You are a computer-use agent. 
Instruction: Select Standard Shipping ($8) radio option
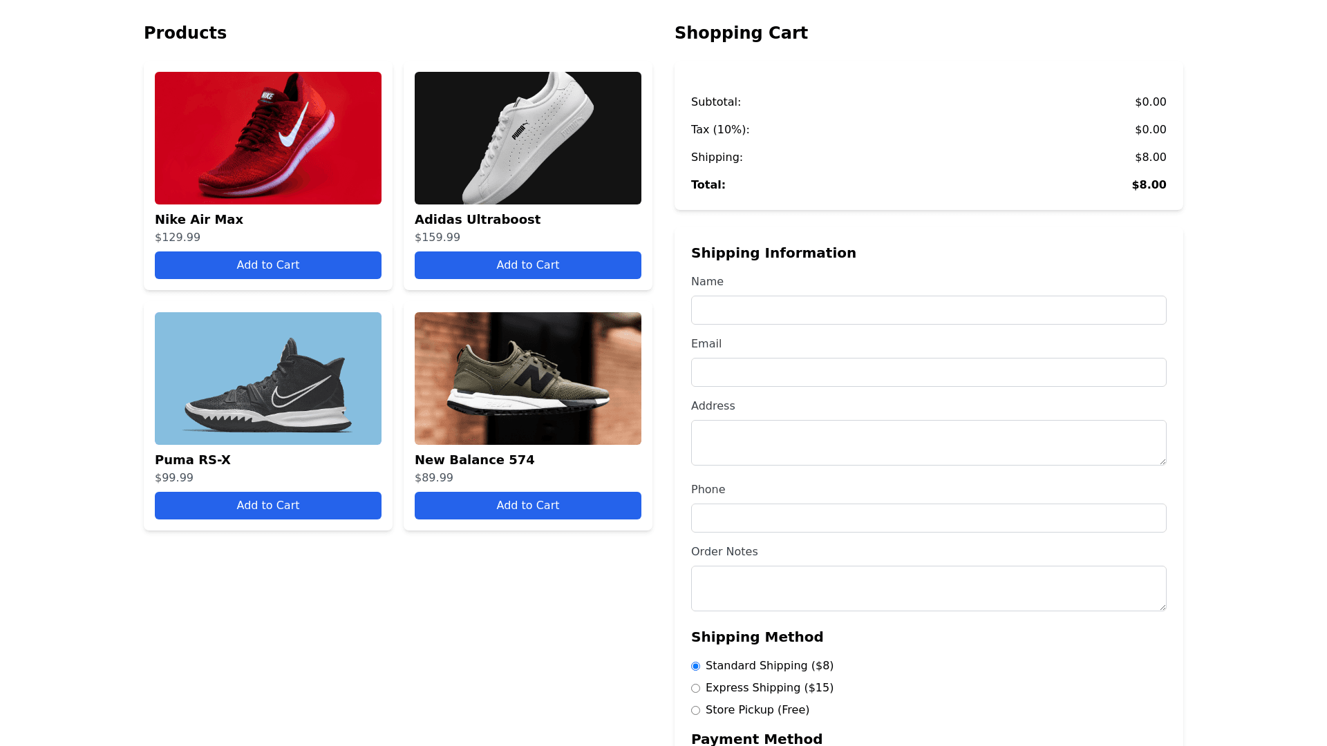pyautogui.click(x=695, y=667)
